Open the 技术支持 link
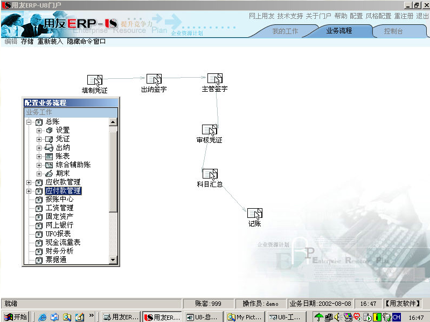 click(x=290, y=16)
